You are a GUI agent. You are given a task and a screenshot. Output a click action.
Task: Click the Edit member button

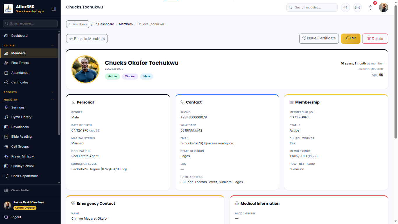coord(351,38)
